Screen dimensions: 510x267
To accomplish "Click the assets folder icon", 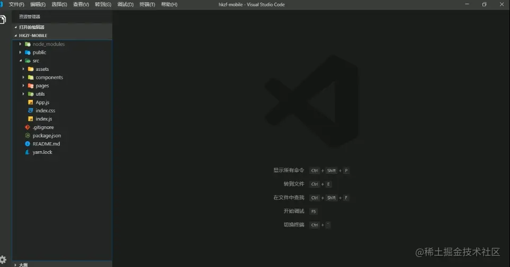I will click(x=31, y=69).
